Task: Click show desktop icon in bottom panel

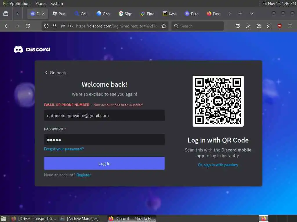Action: [x=3, y=219]
